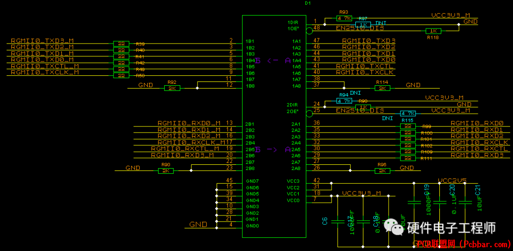This screenshot has width=513, height=251.
Task: Select the RGMII0_TXD3_M net label
Action: click(42, 41)
